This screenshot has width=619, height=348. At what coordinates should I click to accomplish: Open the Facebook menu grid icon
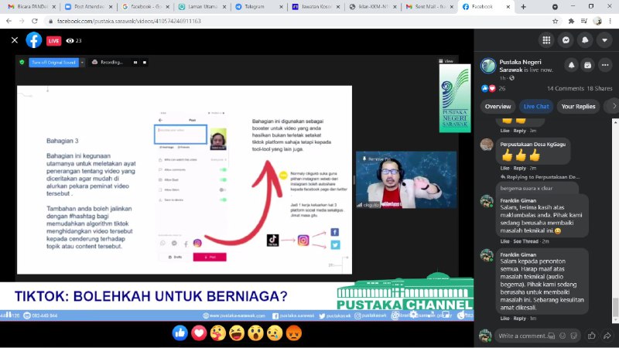tap(546, 40)
